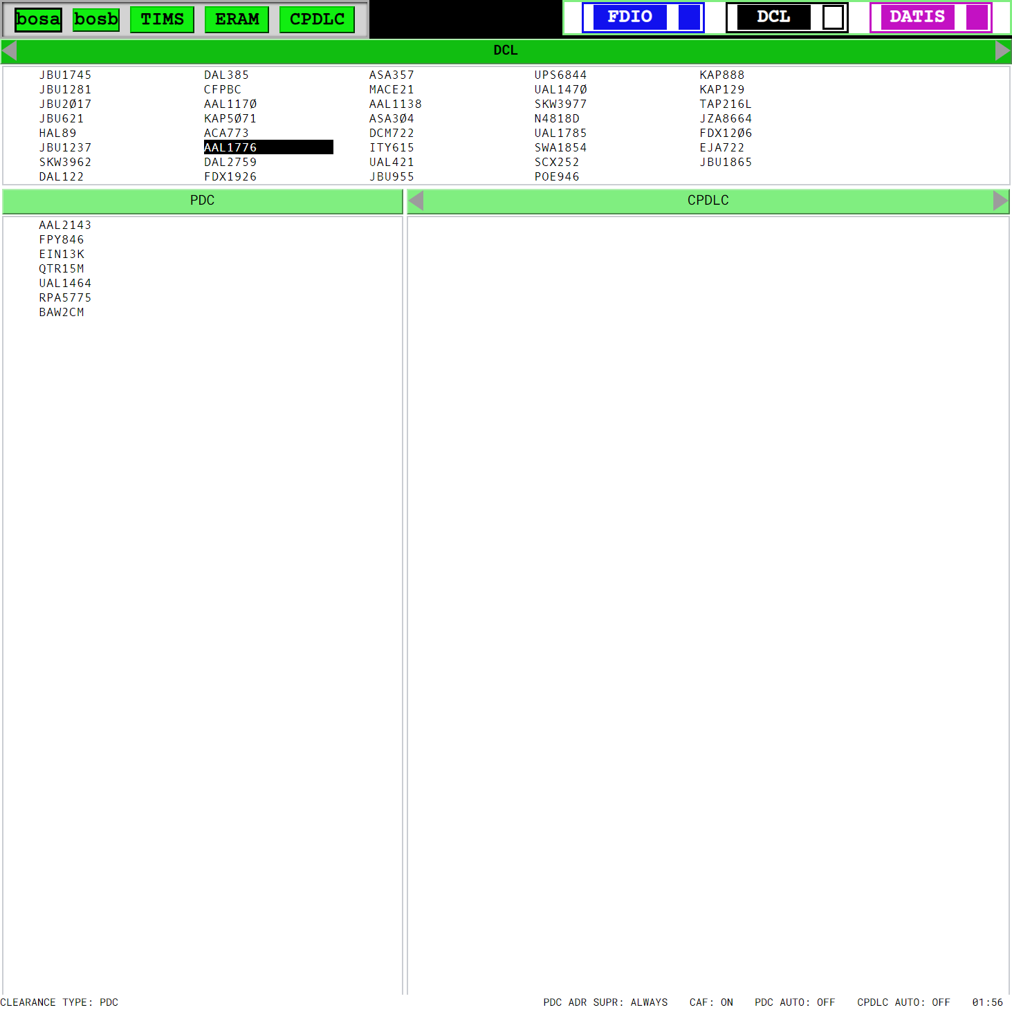Select flight POE946
The image size is (1012, 1012).
(557, 176)
